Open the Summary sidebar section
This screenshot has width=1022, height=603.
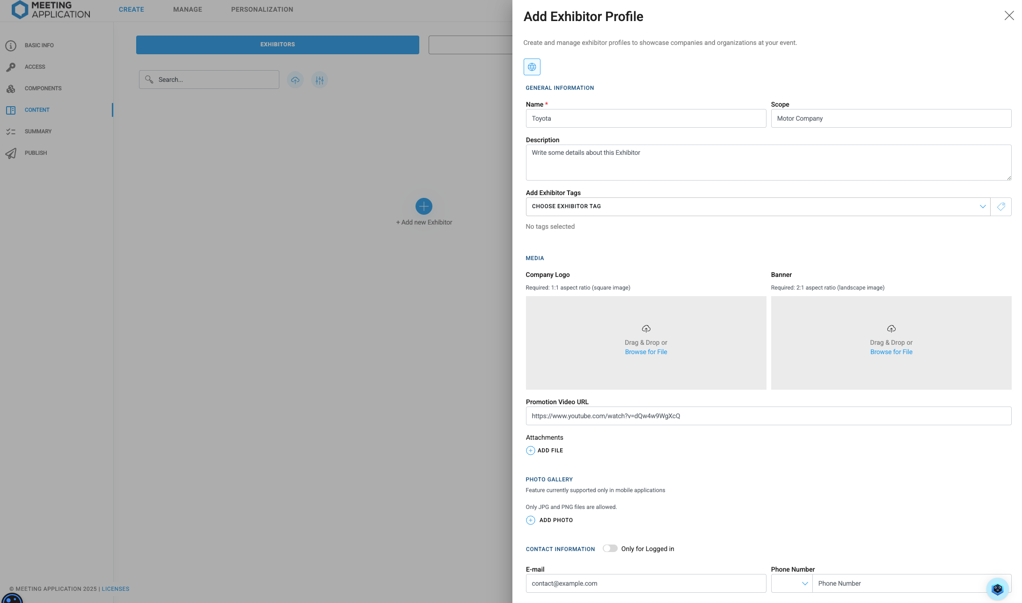coord(38,131)
